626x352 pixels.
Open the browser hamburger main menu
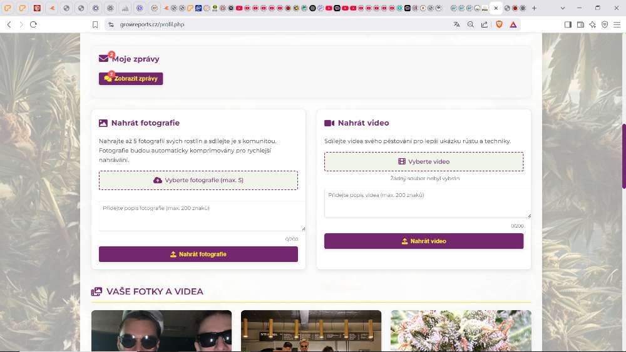(617, 24)
